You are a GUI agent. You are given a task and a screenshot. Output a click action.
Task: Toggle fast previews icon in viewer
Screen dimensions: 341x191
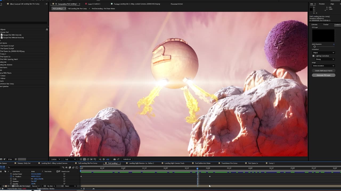(x=81, y=159)
